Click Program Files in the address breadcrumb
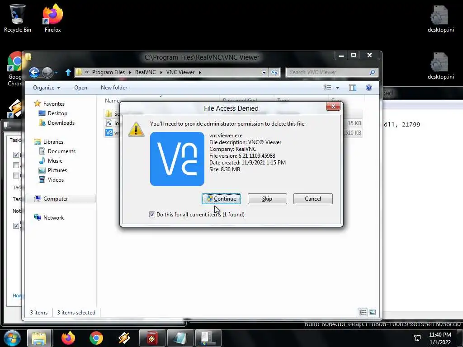Viewport: 463px width, 347px height. tap(109, 72)
